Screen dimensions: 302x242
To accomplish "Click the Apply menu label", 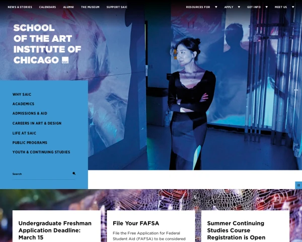I will 229,7.
